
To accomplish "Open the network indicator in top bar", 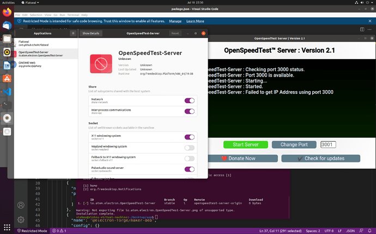I will point(356,3).
